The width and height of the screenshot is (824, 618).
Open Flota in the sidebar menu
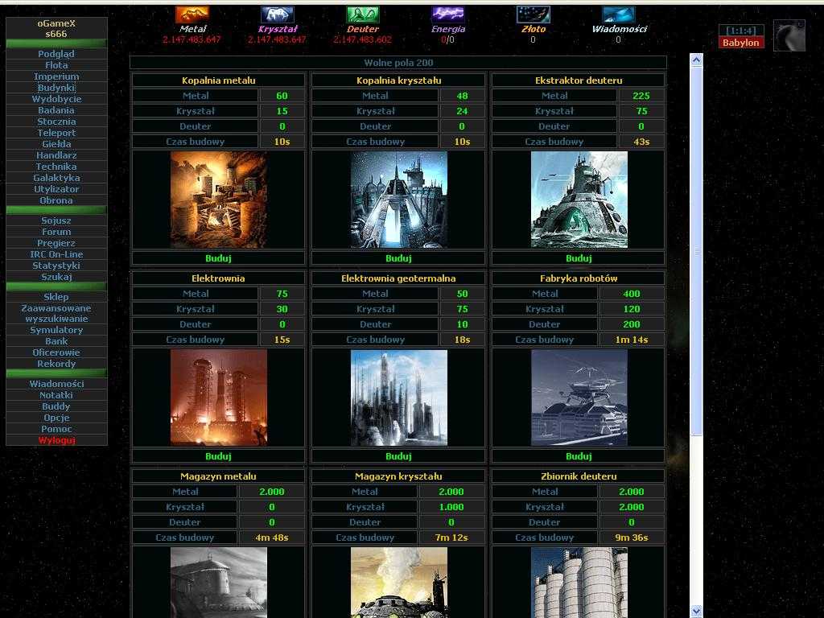point(56,65)
